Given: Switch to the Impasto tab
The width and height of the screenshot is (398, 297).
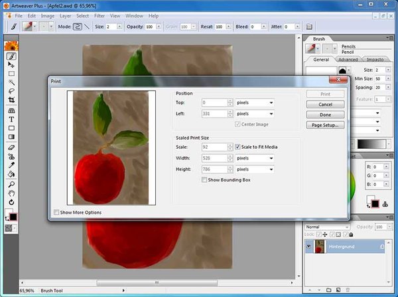Looking at the screenshot, I should [373, 59].
